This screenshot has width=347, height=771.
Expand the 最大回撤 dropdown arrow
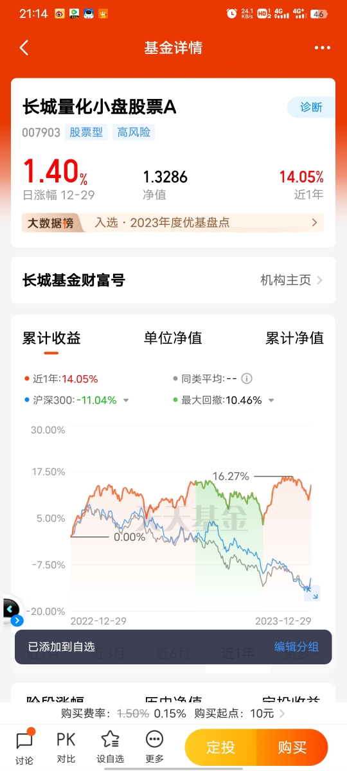271,400
